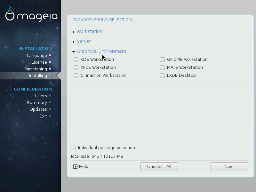Click the Partitioning step bullet indicator
The image size is (256, 192).
pyautogui.click(x=50, y=69)
